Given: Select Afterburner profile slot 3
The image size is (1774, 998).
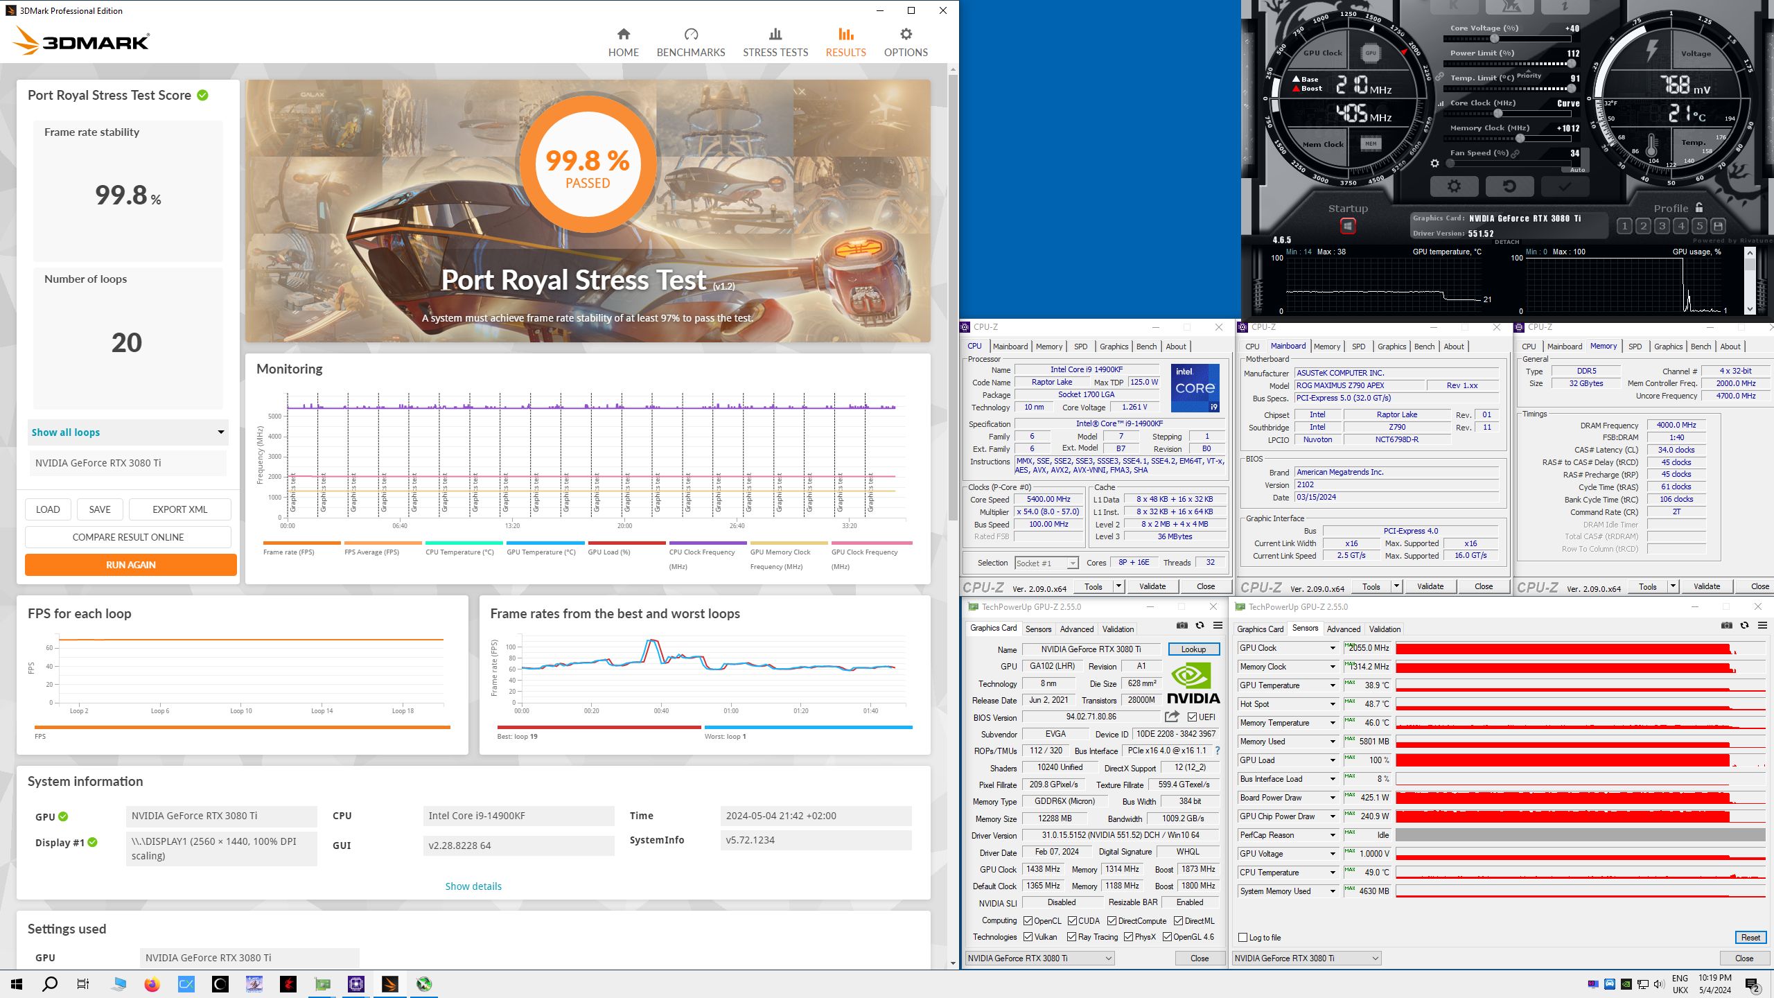Looking at the screenshot, I should 1662,226.
